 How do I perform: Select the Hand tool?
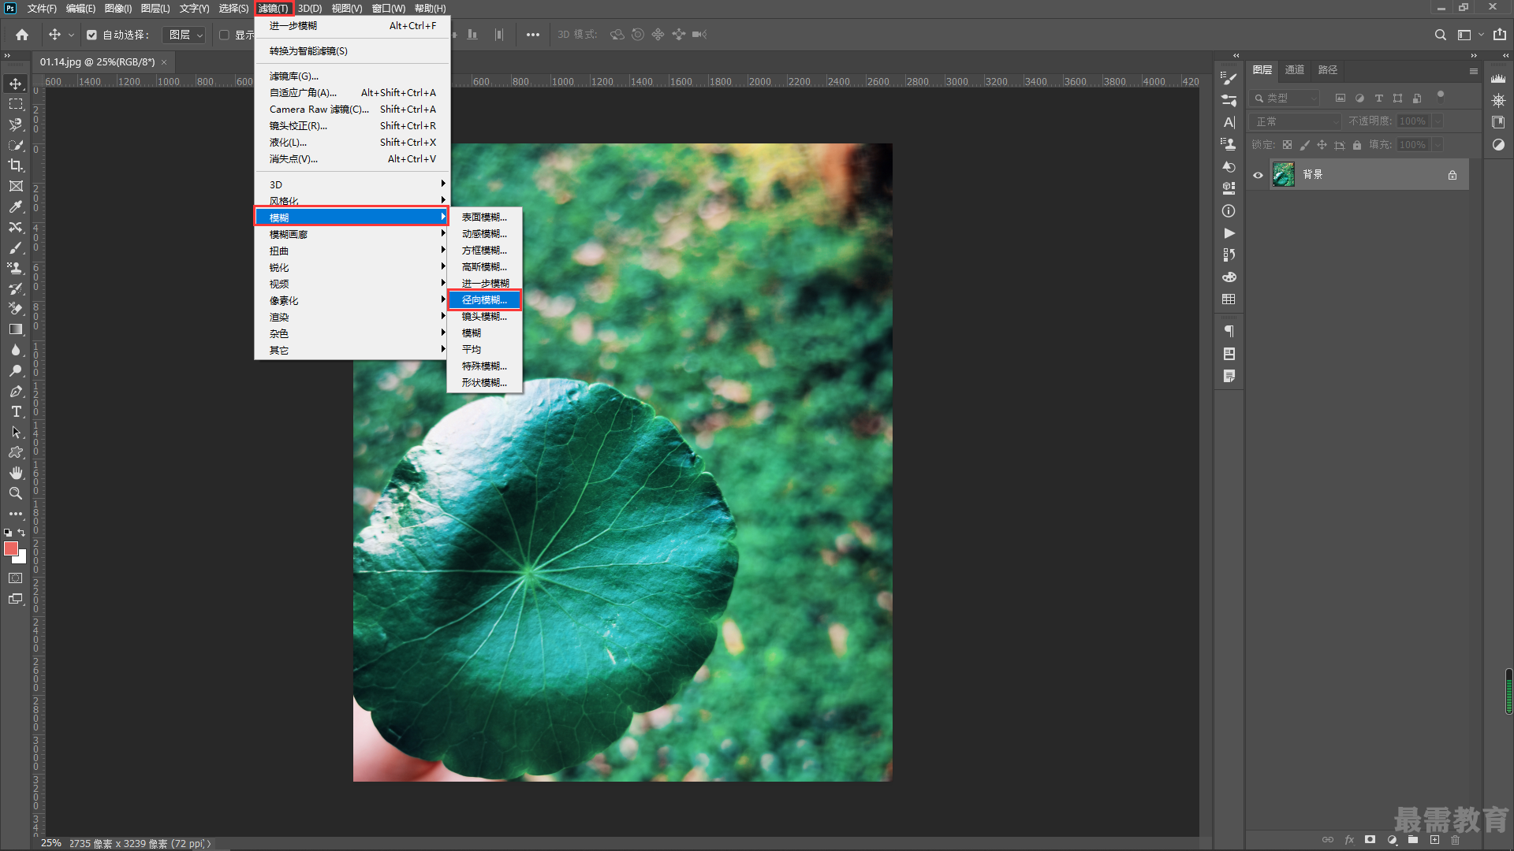(16, 473)
